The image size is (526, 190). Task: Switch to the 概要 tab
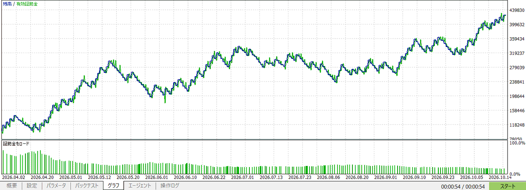pos(12,186)
